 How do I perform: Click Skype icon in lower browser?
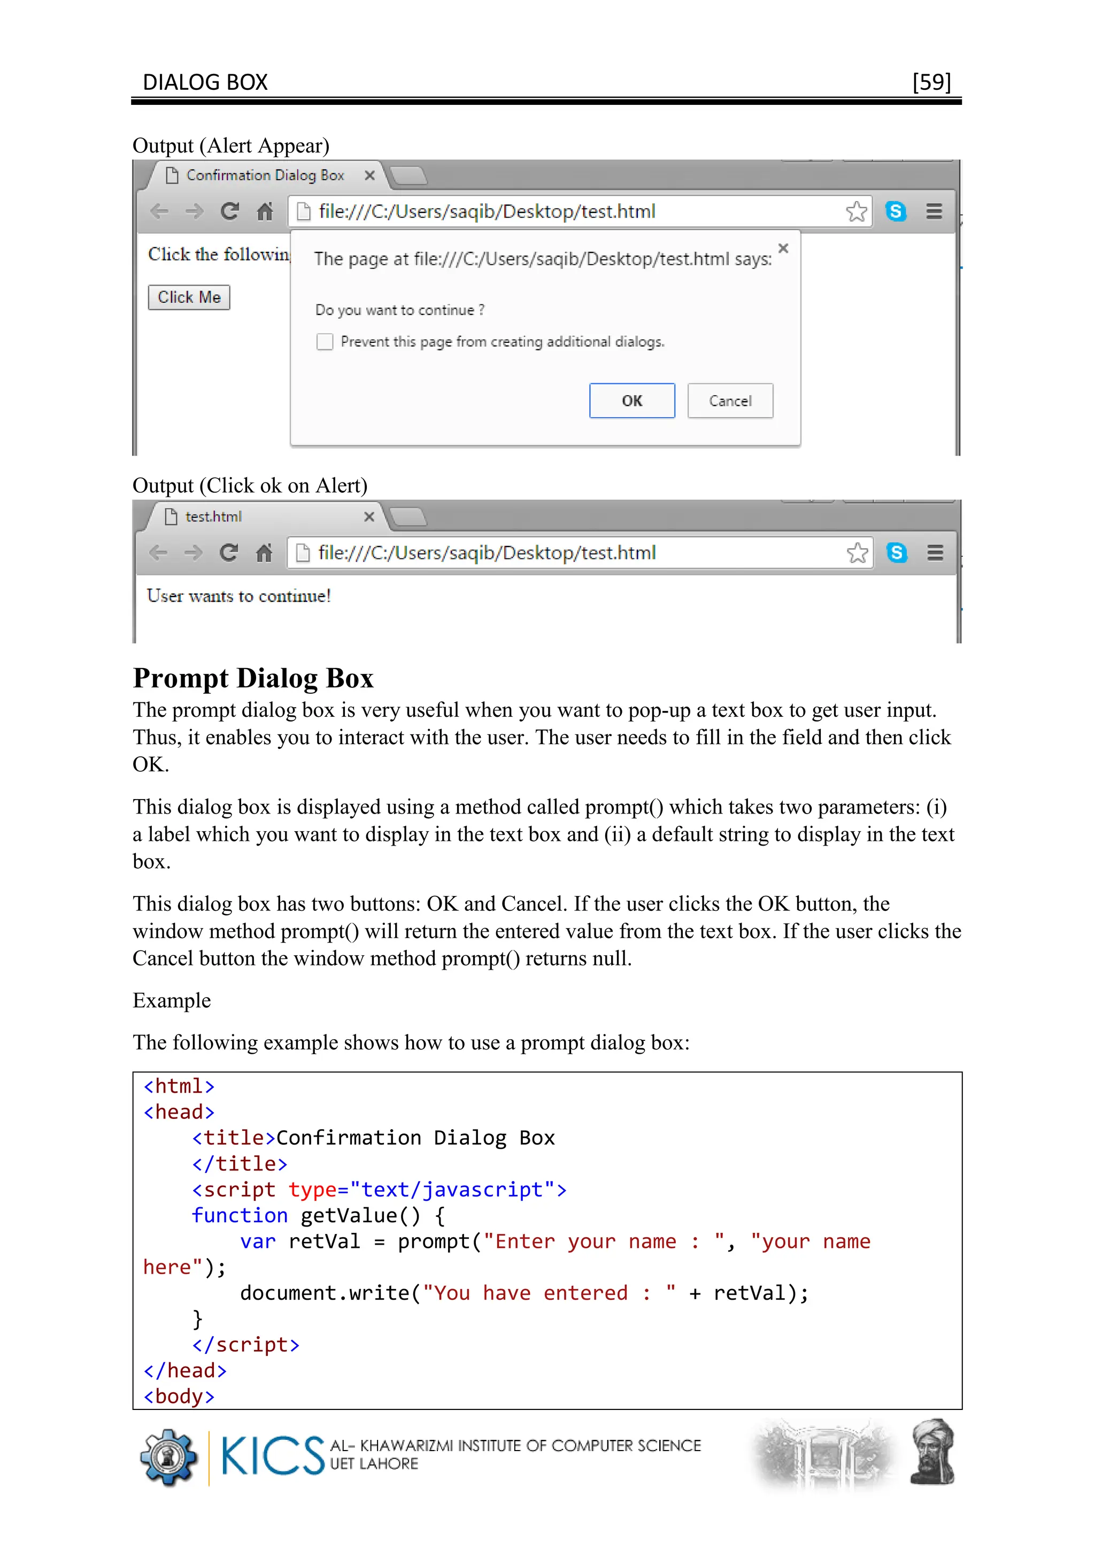(896, 553)
